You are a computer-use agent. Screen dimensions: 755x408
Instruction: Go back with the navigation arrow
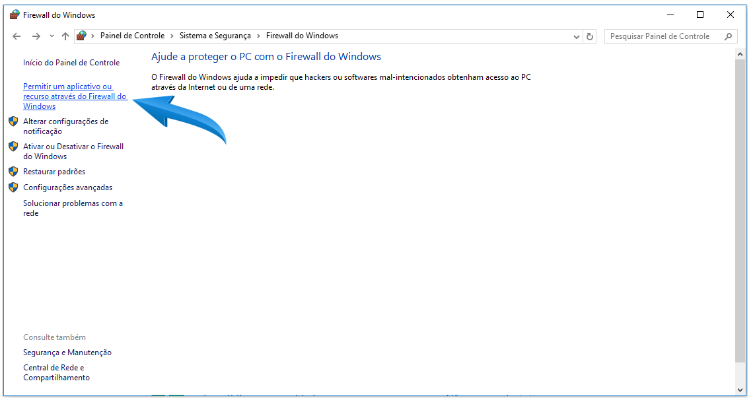[x=17, y=36]
